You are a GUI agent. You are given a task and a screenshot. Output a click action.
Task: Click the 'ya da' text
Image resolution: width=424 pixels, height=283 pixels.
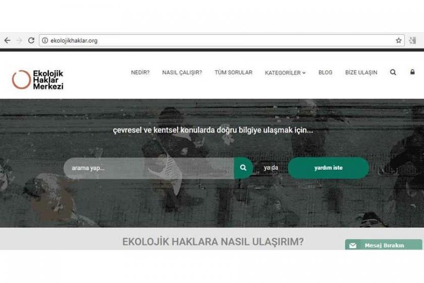coord(271,168)
